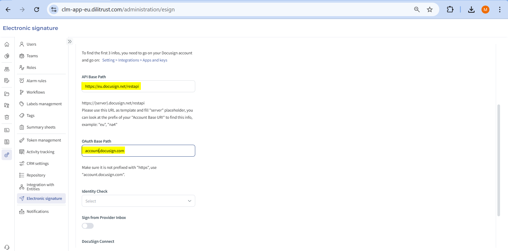Collapse the admin submenu with double chevron
Image resolution: width=508 pixels, height=251 pixels.
(x=70, y=42)
